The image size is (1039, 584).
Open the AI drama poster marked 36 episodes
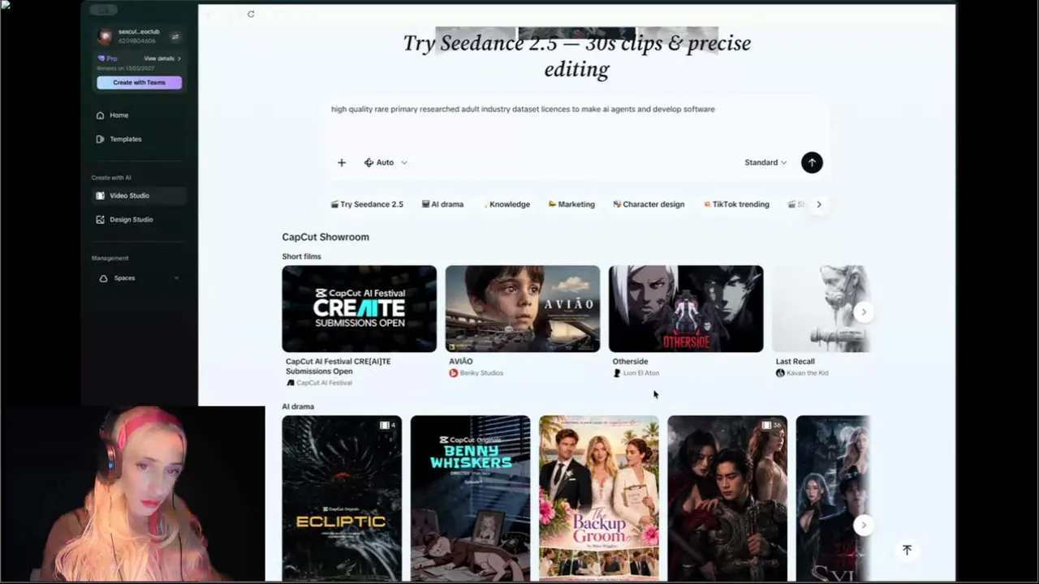[x=727, y=498]
